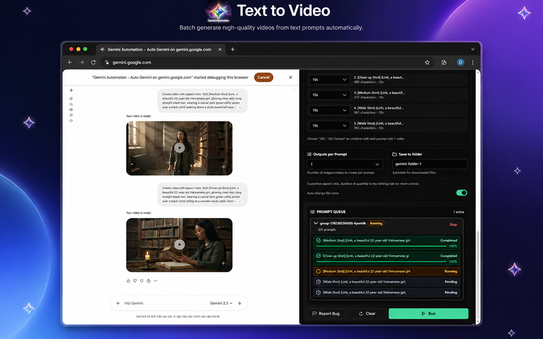Click the Gemini sparkle logo in the sidebar
Viewport: 543px width, 339px height.
click(x=71, y=90)
